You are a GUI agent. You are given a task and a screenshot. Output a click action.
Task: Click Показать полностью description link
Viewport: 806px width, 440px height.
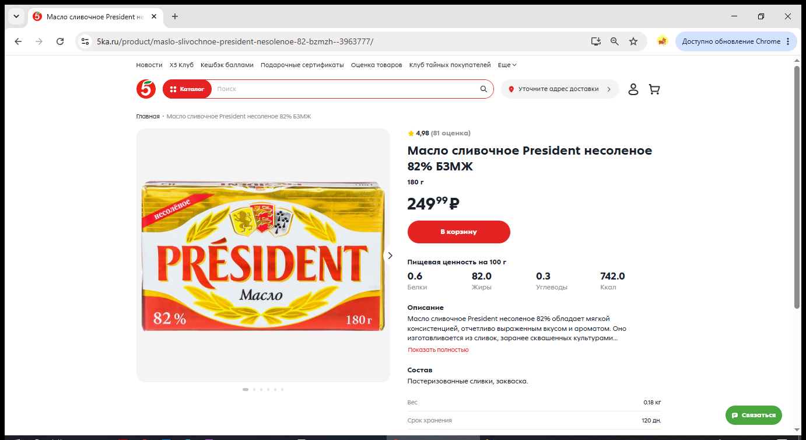pyautogui.click(x=438, y=350)
